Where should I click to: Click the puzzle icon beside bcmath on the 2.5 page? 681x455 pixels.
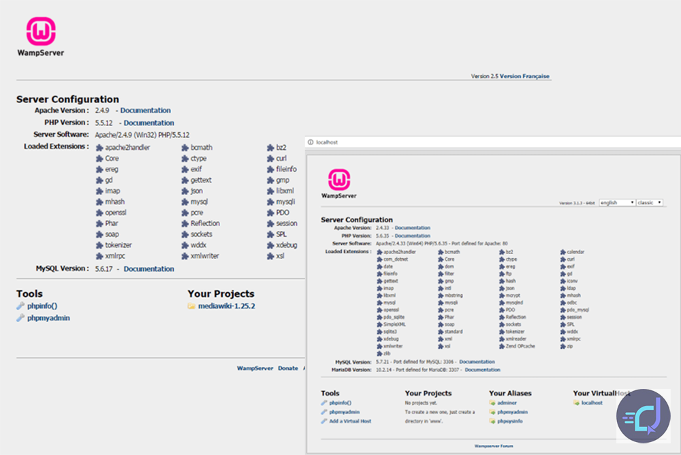(185, 148)
